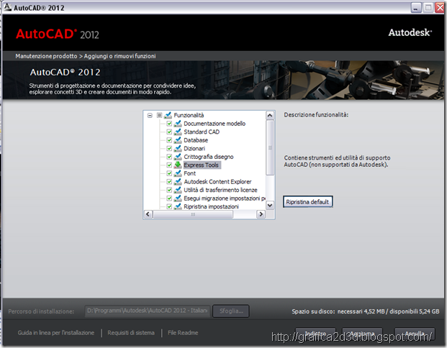Screen dimensions: 447x348
Task: Click the Crittografia disegno feature icon
Action: click(x=178, y=157)
